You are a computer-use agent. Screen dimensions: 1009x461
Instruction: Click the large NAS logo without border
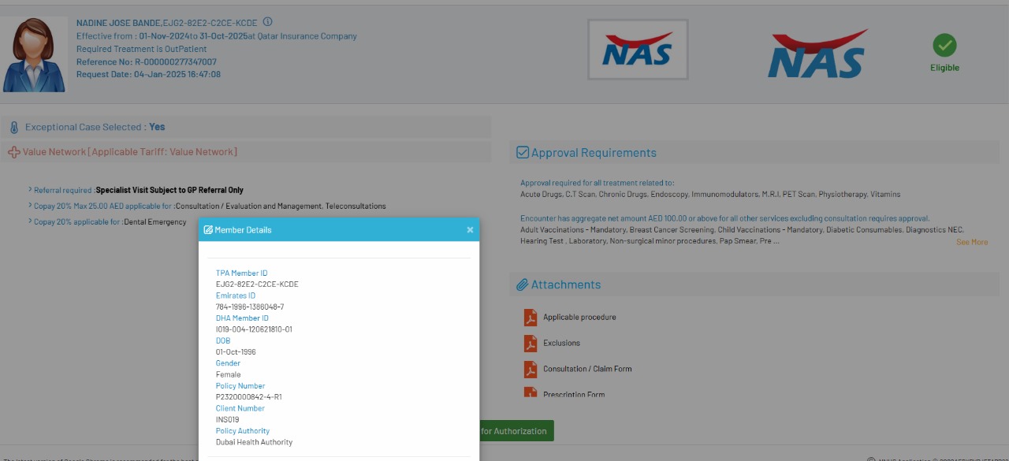tap(818, 54)
